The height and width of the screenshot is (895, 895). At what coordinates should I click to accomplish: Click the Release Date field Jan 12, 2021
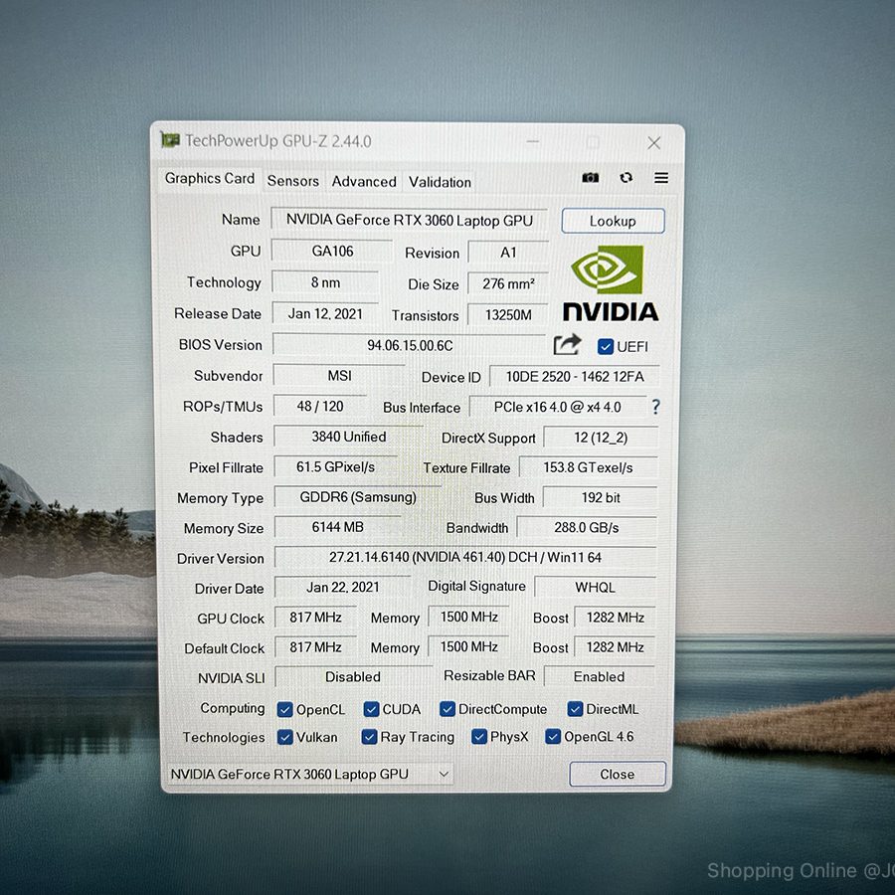(325, 314)
